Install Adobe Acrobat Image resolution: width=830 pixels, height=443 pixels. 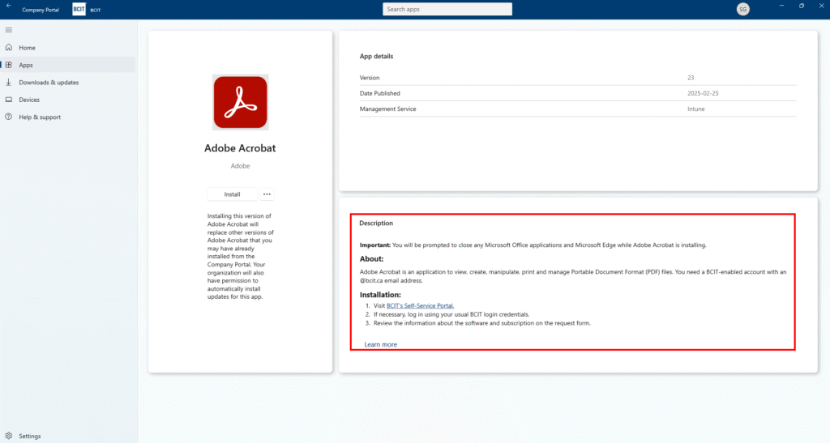(x=232, y=194)
